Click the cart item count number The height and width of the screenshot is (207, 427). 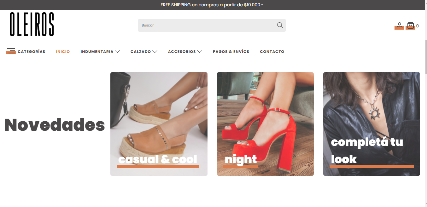pyautogui.click(x=418, y=26)
